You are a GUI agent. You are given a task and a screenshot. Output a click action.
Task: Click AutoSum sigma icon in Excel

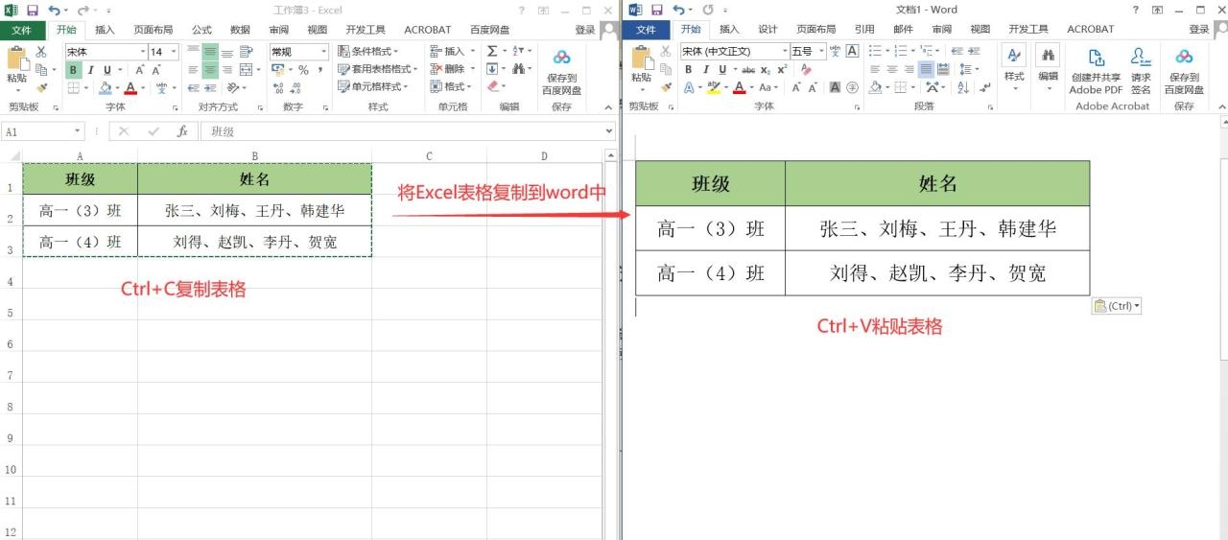pos(492,52)
